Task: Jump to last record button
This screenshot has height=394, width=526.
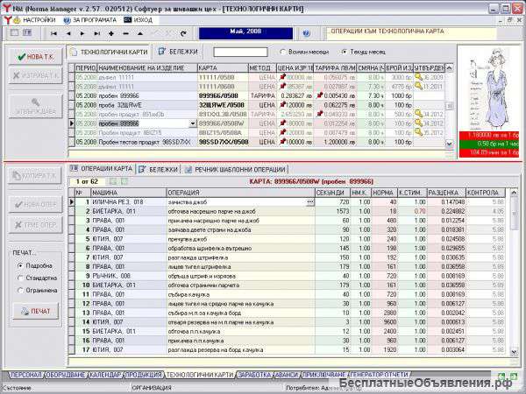Action: point(96,33)
